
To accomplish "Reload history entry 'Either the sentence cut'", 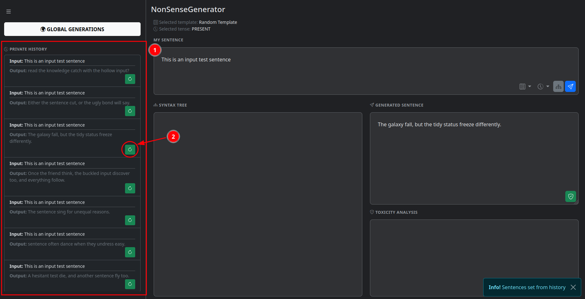I will pos(130,111).
